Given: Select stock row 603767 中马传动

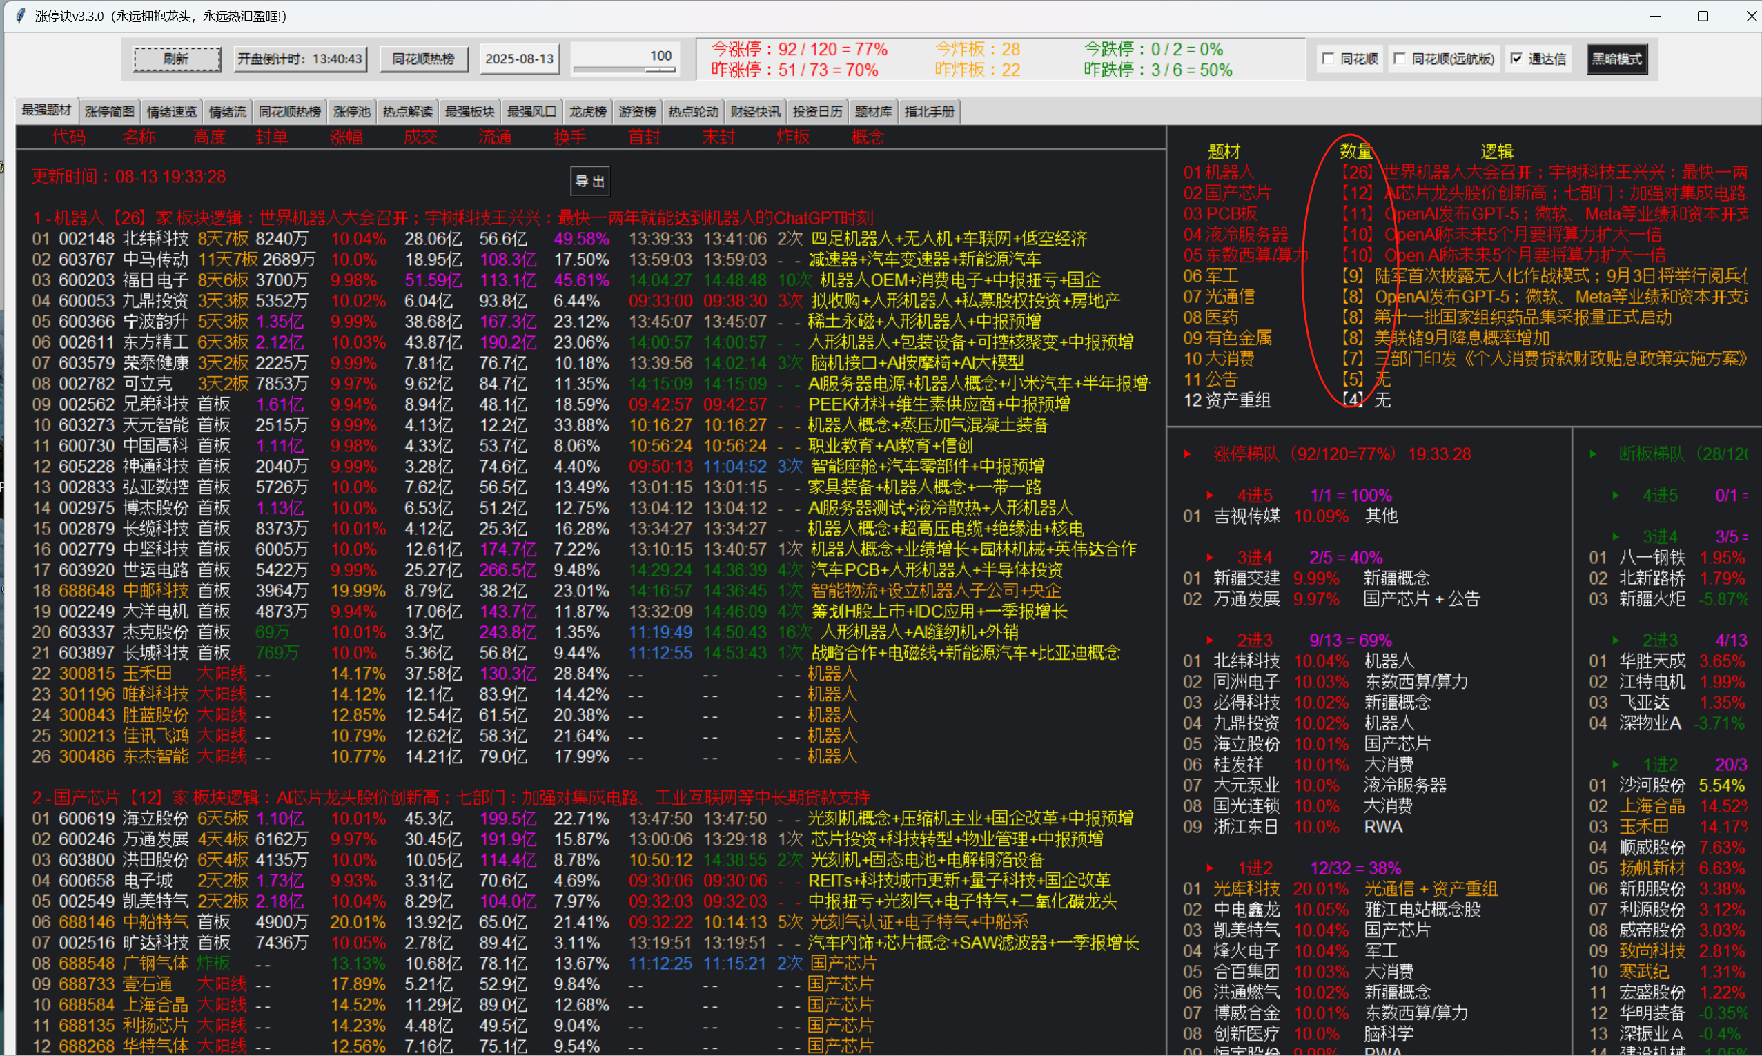Looking at the screenshot, I should click(537, 260).
